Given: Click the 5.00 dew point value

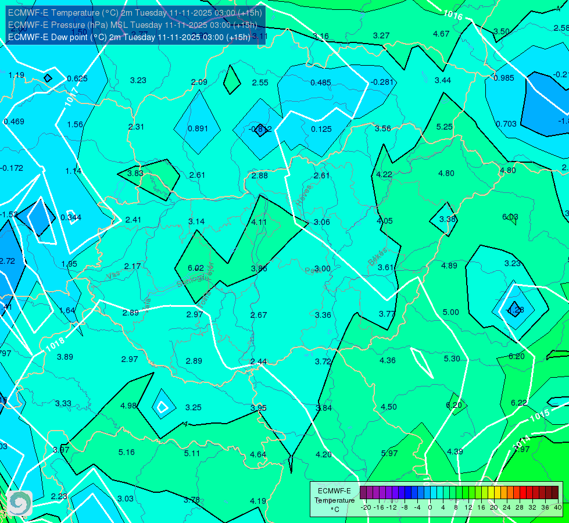Looking at the screenshot, I should (x=450, y=312).
